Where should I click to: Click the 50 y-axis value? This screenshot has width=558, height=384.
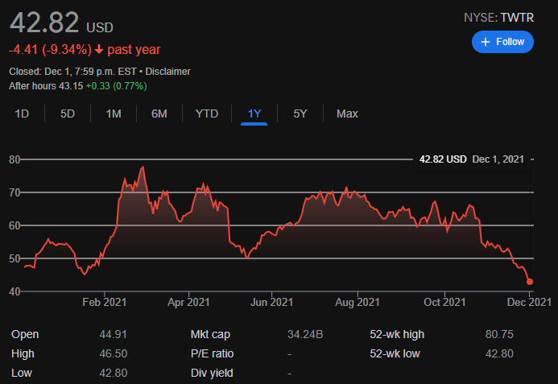pos(14,258)
